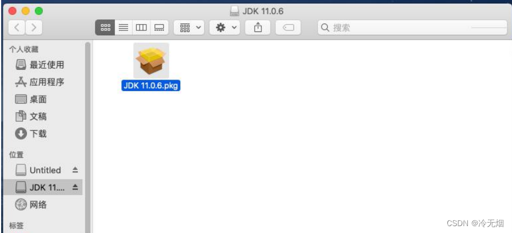This screenshot has height=233, width=512.
Task: Go back with the left chevron button
Action: (x=17, y=28)
